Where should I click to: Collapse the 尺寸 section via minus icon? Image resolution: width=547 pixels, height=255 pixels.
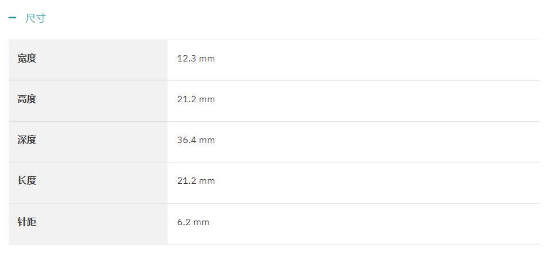[12, 18]
